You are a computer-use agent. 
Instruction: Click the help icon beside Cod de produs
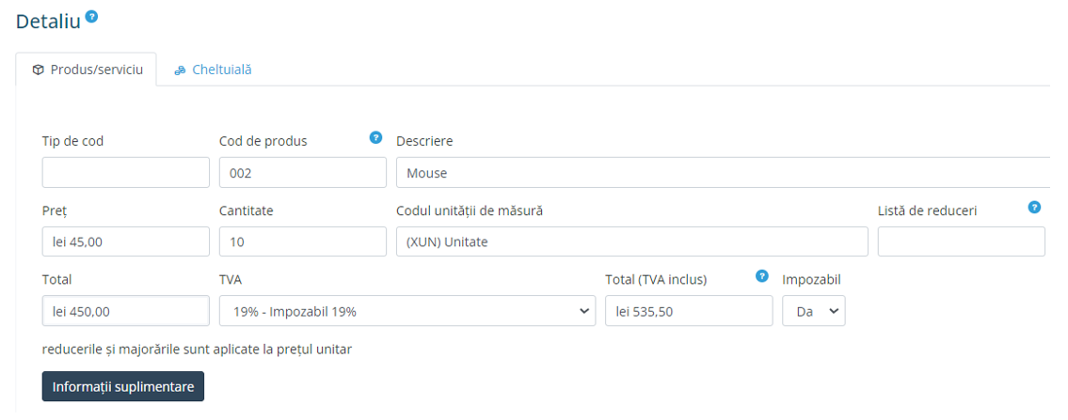[x=376, y=137]
